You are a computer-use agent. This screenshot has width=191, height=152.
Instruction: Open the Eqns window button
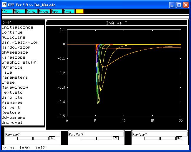[x=57, y=11]
